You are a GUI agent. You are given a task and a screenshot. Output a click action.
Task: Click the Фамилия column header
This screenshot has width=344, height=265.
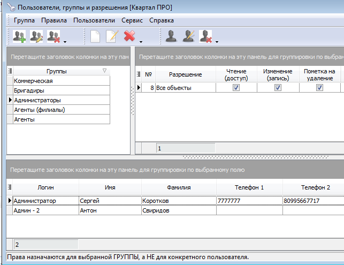(x=179, y=187)
